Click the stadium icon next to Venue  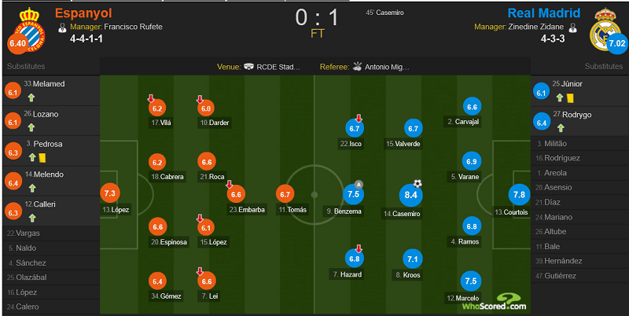click(248, 67)
